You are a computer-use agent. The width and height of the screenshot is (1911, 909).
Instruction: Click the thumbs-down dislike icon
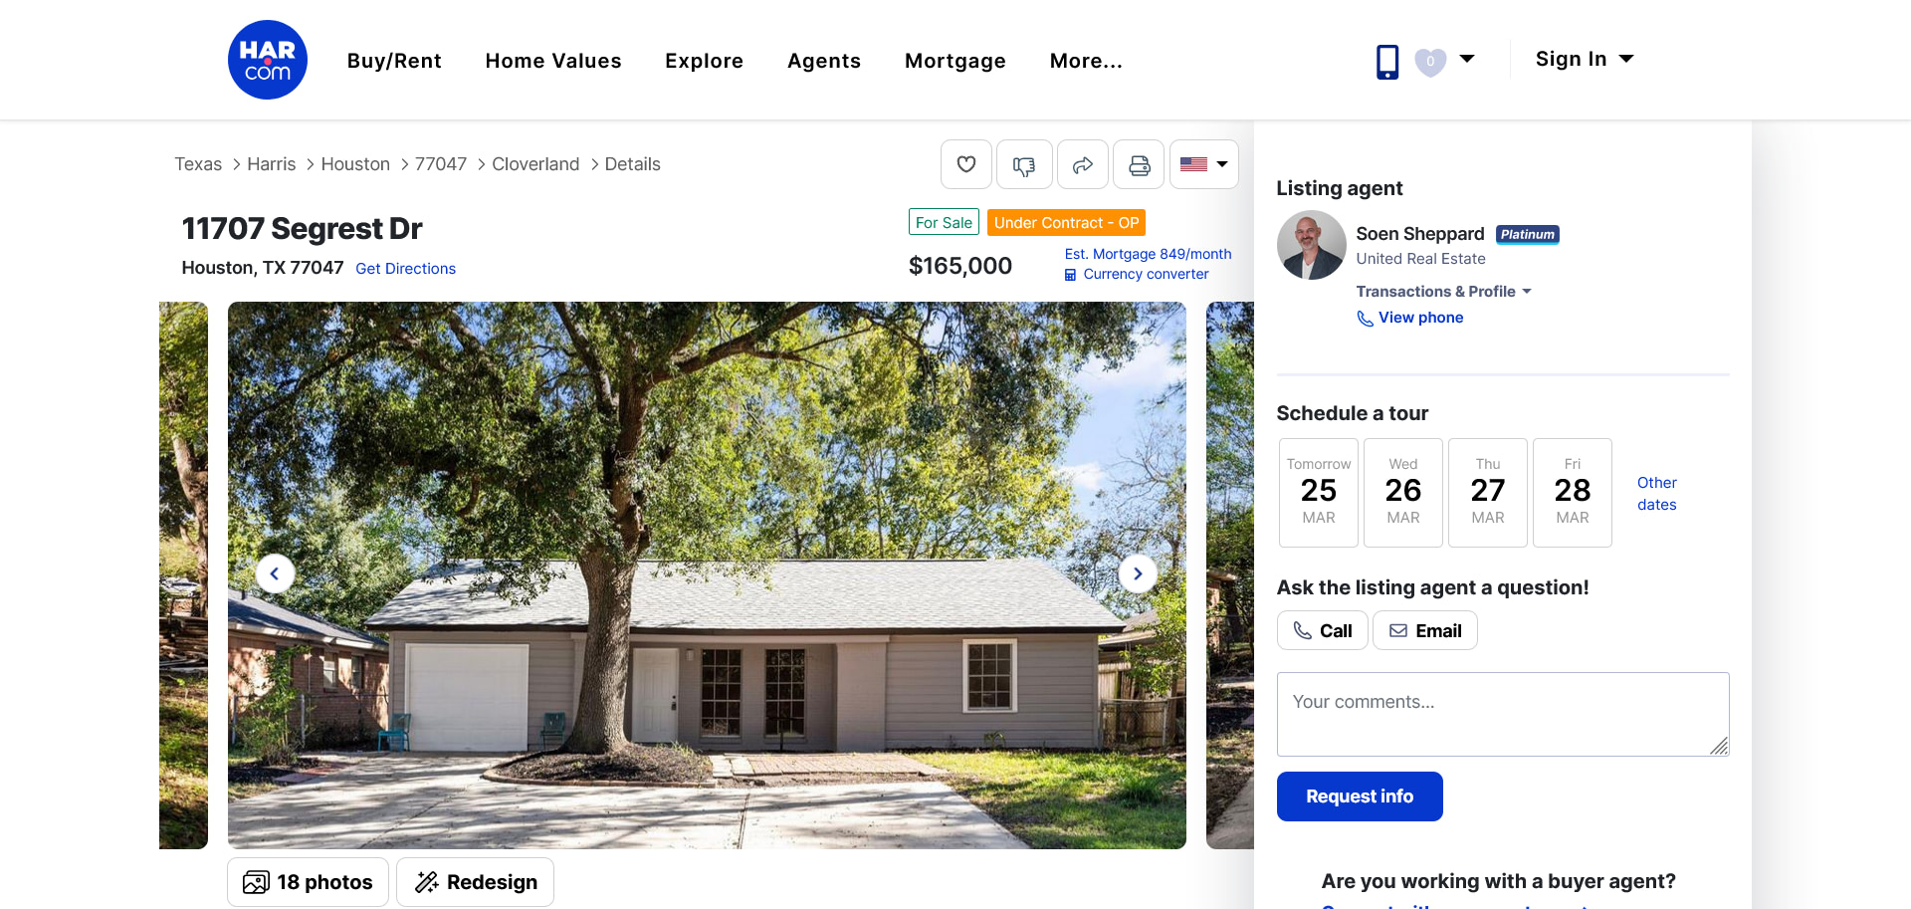(1024, 164)
